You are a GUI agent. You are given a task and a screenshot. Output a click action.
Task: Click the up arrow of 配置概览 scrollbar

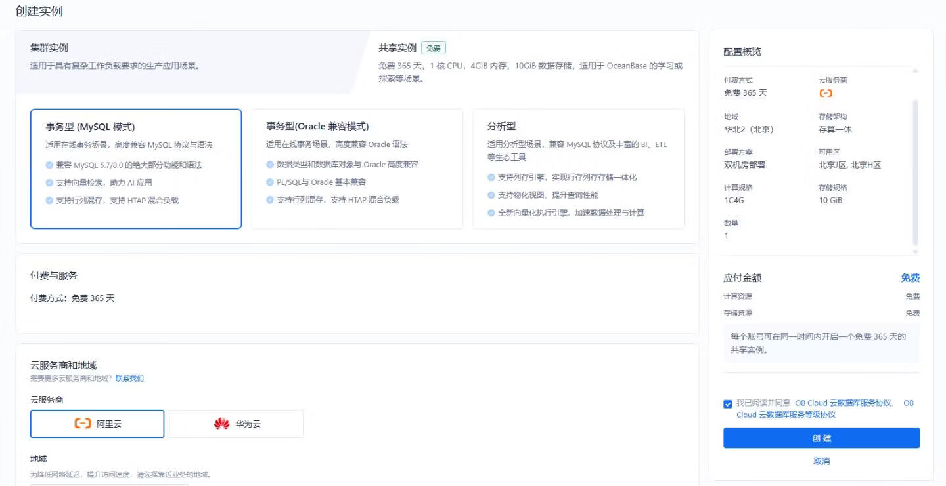[916, 70]
